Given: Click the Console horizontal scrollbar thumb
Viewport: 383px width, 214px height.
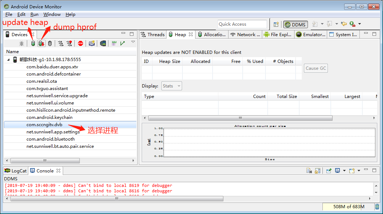Looking at the screenshot, I should [117, 199].
